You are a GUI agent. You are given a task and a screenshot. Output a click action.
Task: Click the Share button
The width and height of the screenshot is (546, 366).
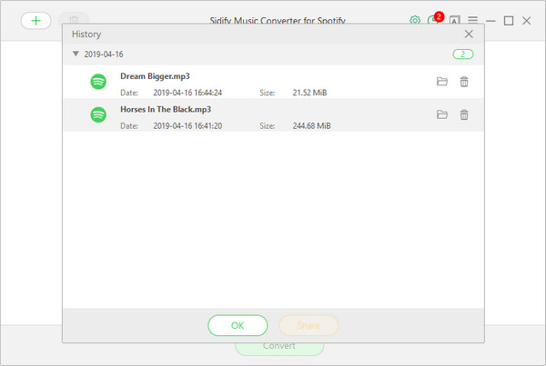(308, 325)
